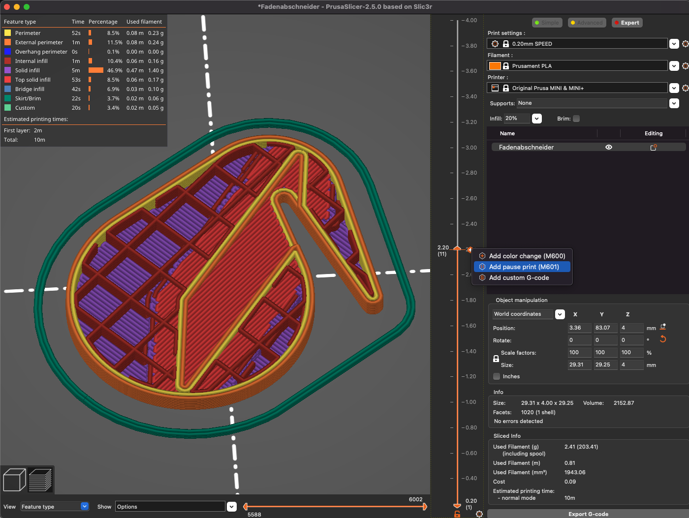This screenshot has width=689, height=518.
Task: Reset rotation using the orange reset arrow icon
Action: pos(663,339)
